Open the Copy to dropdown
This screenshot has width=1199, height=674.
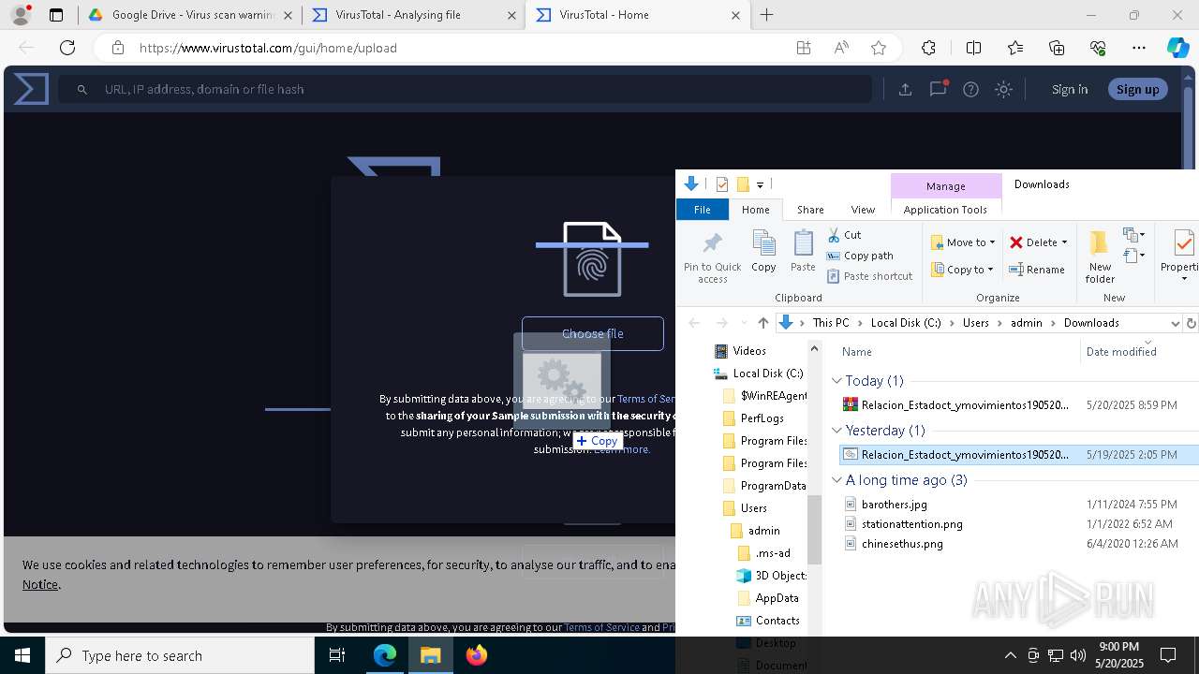click(962, 270)
